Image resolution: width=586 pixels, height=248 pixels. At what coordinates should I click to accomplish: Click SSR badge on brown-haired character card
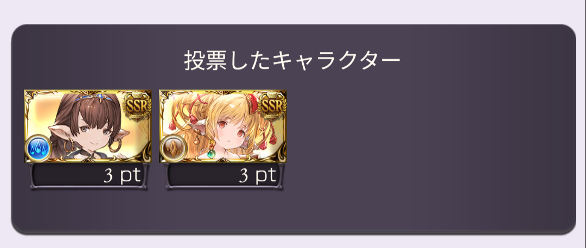[136, 106]
